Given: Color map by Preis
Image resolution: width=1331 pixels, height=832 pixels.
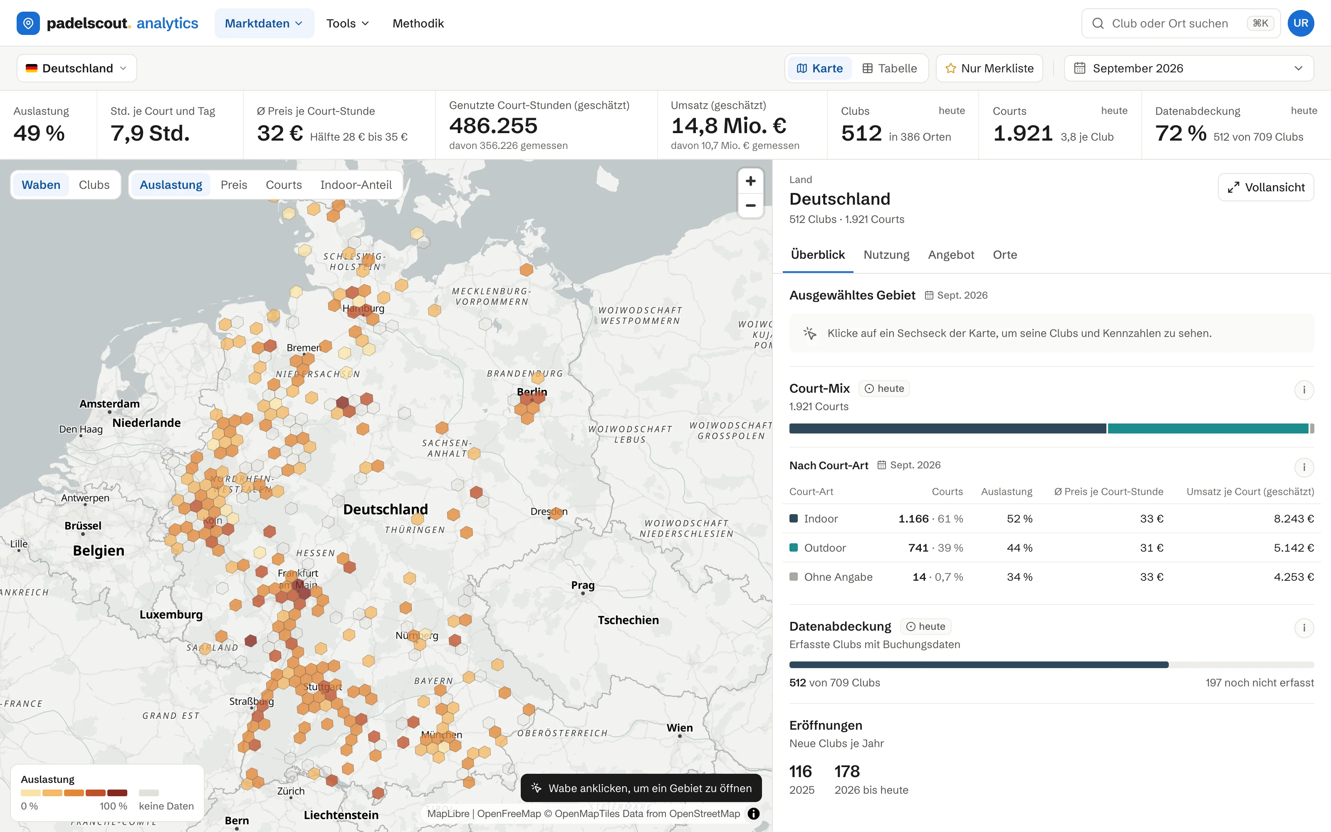Looking at the screenshot, I should pyautogui.click(x=234, y=185).
